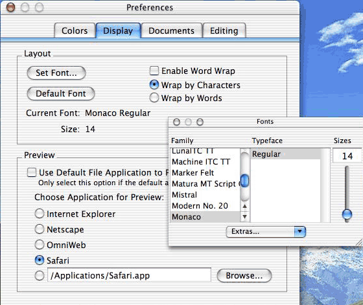
Task: Select the Display tab
Action: 118,30
